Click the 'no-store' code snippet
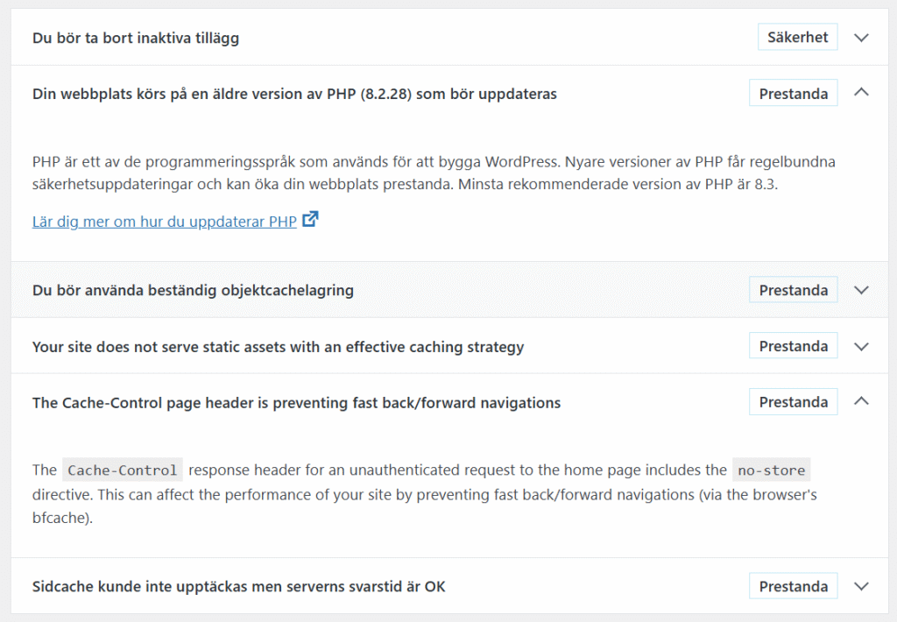897x622 pixels. [x=771, y=470]
